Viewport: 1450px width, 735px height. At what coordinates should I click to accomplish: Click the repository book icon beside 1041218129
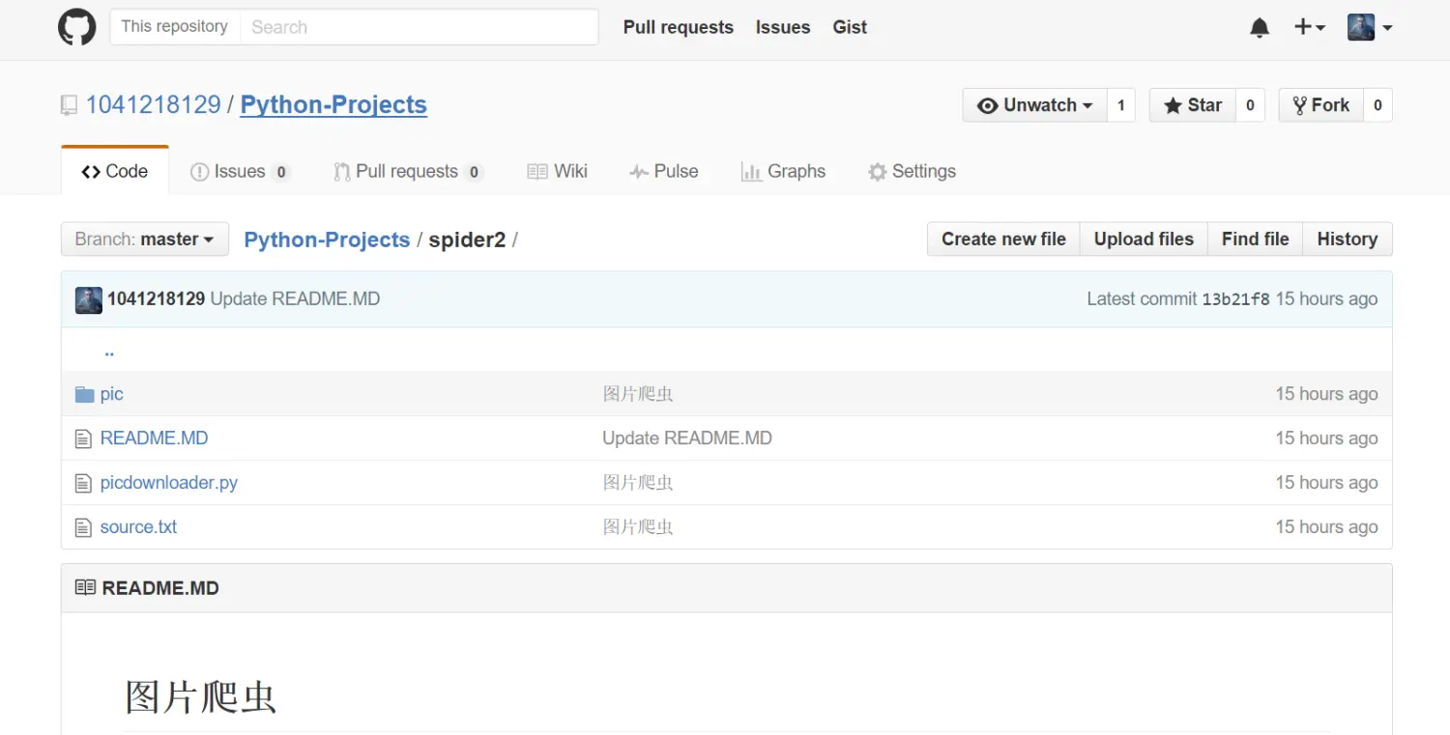(69, 105)
